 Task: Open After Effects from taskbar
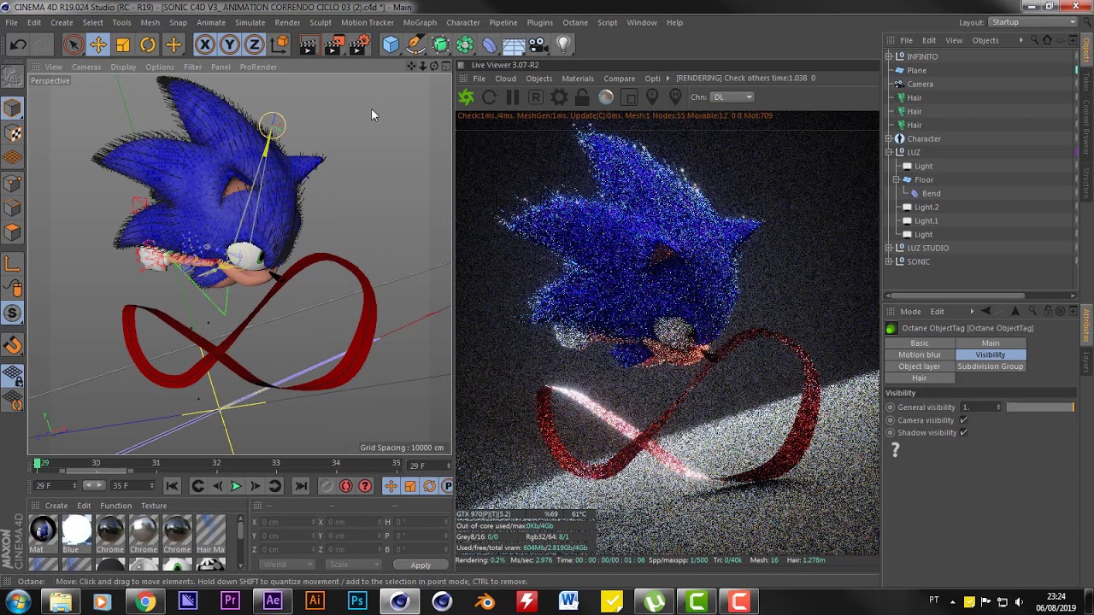273,601
